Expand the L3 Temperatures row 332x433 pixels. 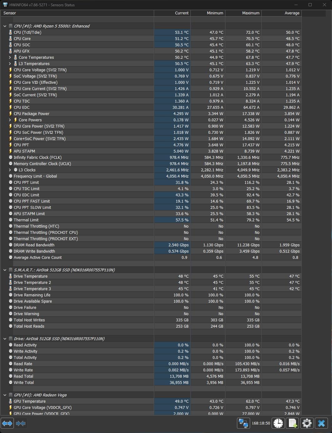(x=10, y=64)
